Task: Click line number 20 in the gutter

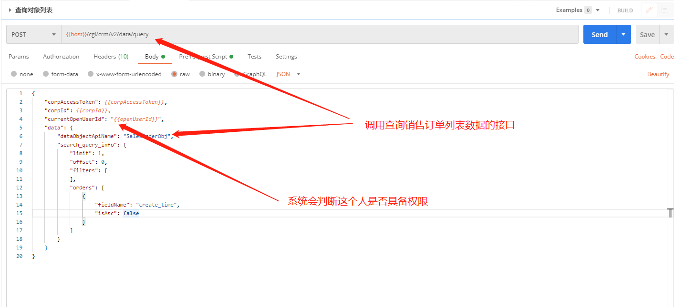Action: coord(19,256)
